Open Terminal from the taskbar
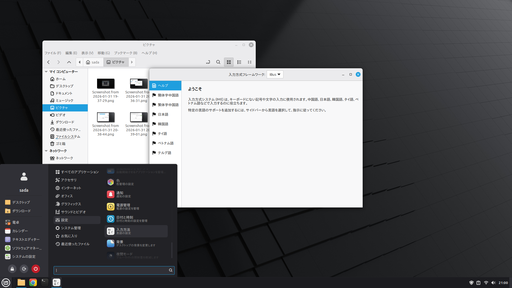The width and height of the screenshot is (512, 288). [x=45, y=282]
